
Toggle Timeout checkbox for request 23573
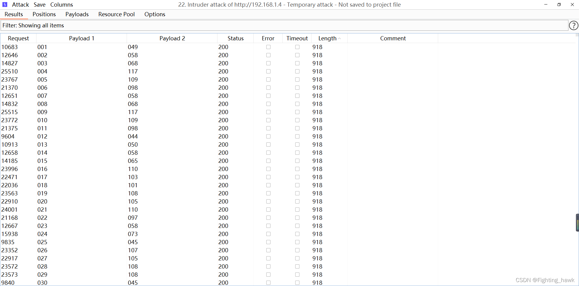(297, 275)
